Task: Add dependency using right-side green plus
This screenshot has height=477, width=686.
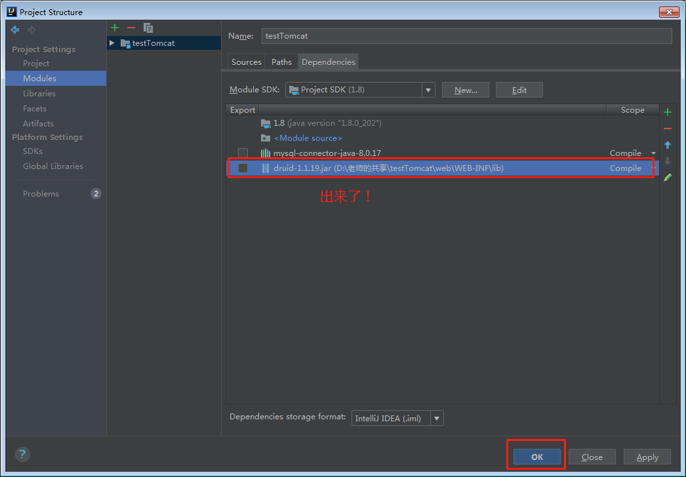Action: 667,112
